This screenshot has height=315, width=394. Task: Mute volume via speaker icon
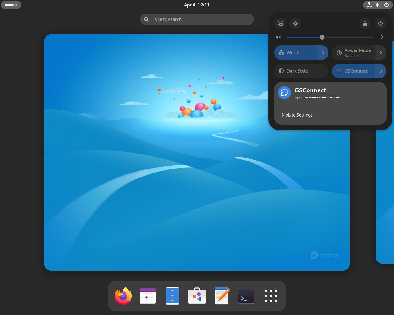pyautogui.click(x=279, y=37)
